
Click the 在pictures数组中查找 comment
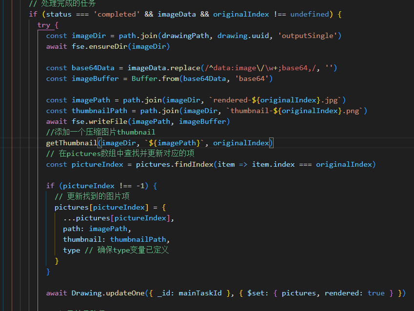(120, 154)
